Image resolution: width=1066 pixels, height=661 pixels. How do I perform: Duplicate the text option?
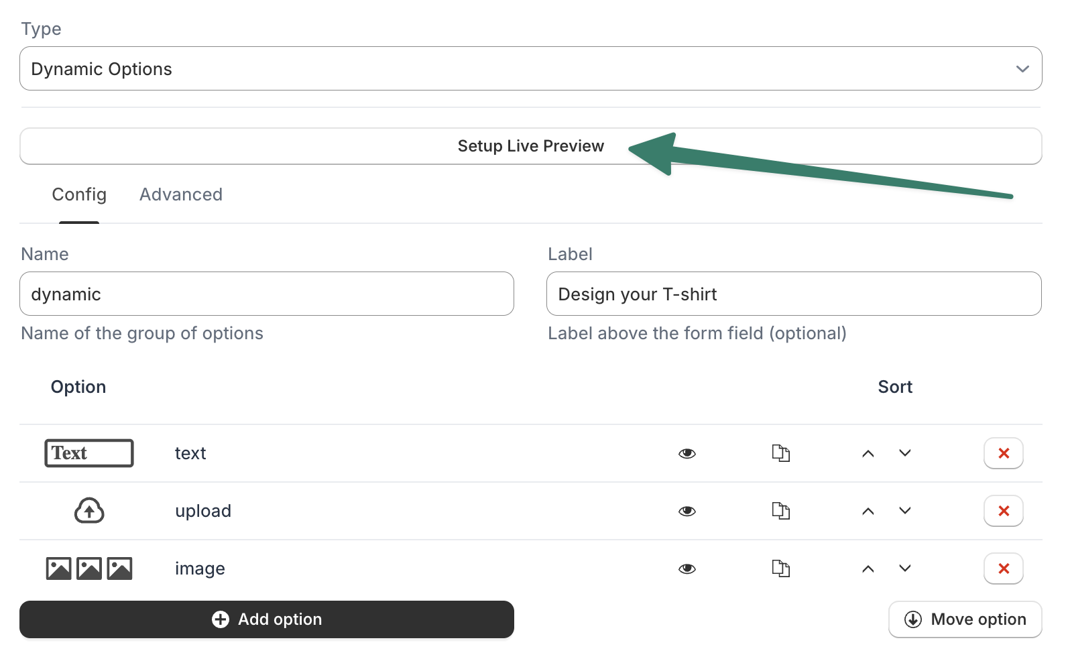pyautogui.click(x=780, y=453)
